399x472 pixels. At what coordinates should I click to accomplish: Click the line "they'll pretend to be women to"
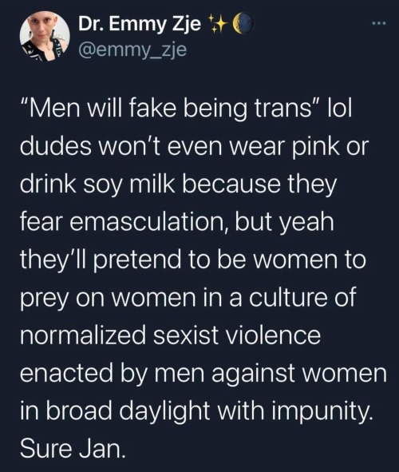click(x=193, y=260)
